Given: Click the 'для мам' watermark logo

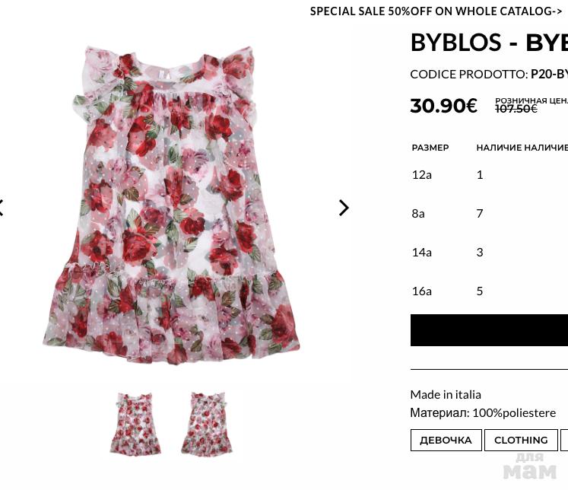Looking at the screenshot, I should [x=530, y=466].
